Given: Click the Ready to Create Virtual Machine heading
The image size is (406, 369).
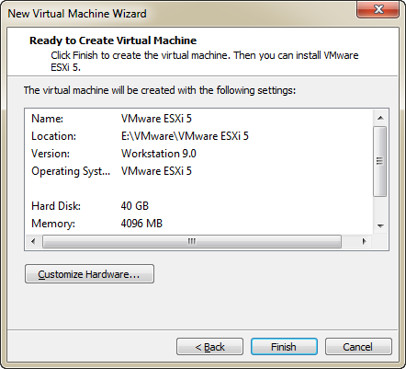Looking at the screenshot, I should point(113,40).
